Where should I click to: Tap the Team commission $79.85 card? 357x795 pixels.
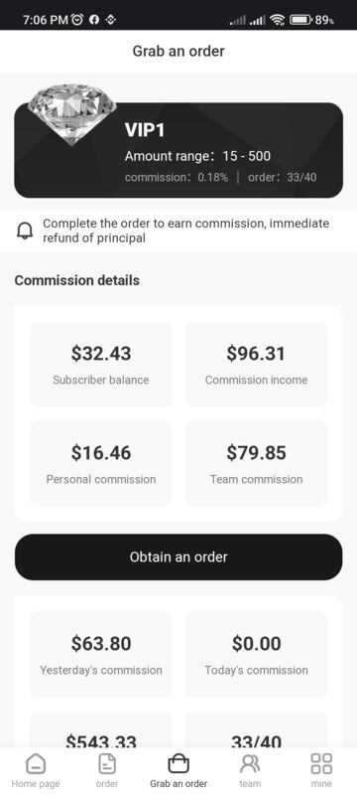257,463
